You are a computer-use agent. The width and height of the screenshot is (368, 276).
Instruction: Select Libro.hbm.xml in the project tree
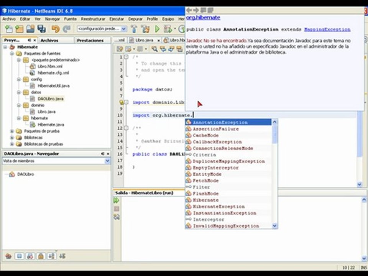click(50, 66)
